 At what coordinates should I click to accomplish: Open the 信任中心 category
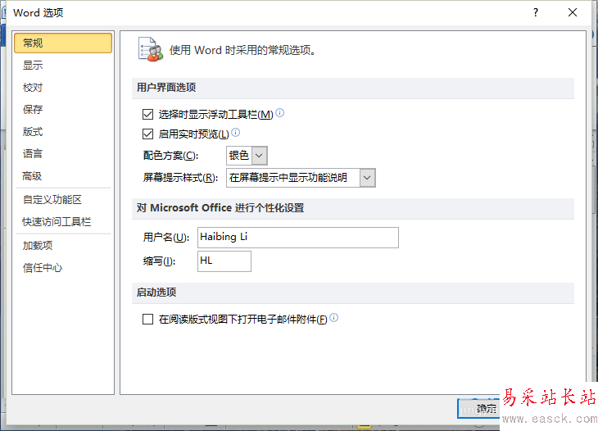(43, 267)
